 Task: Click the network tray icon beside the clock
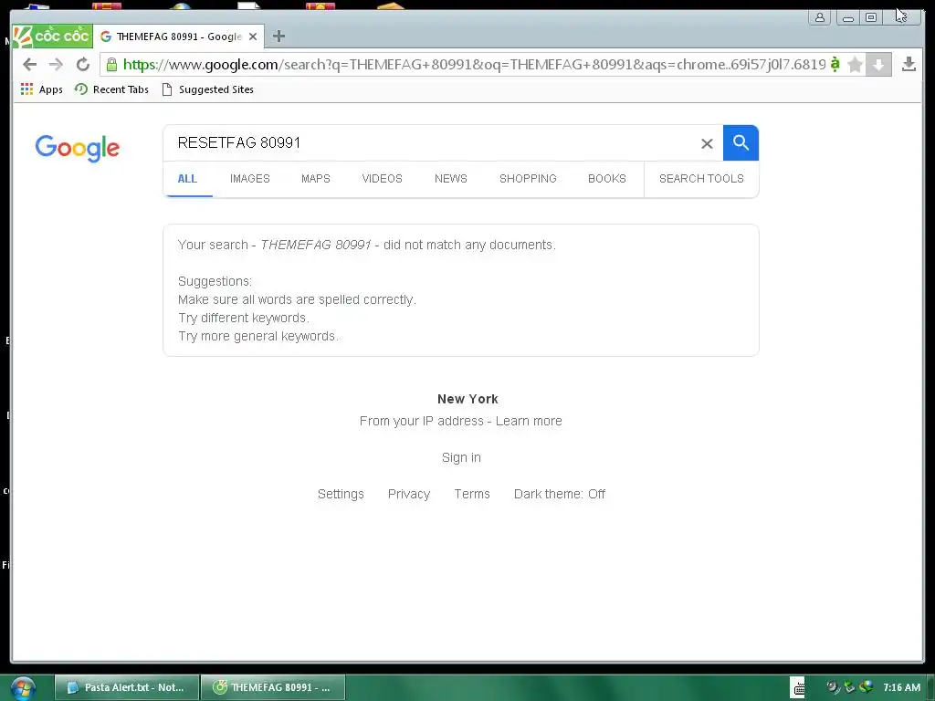pyautogui.click(x=867, y=686)
